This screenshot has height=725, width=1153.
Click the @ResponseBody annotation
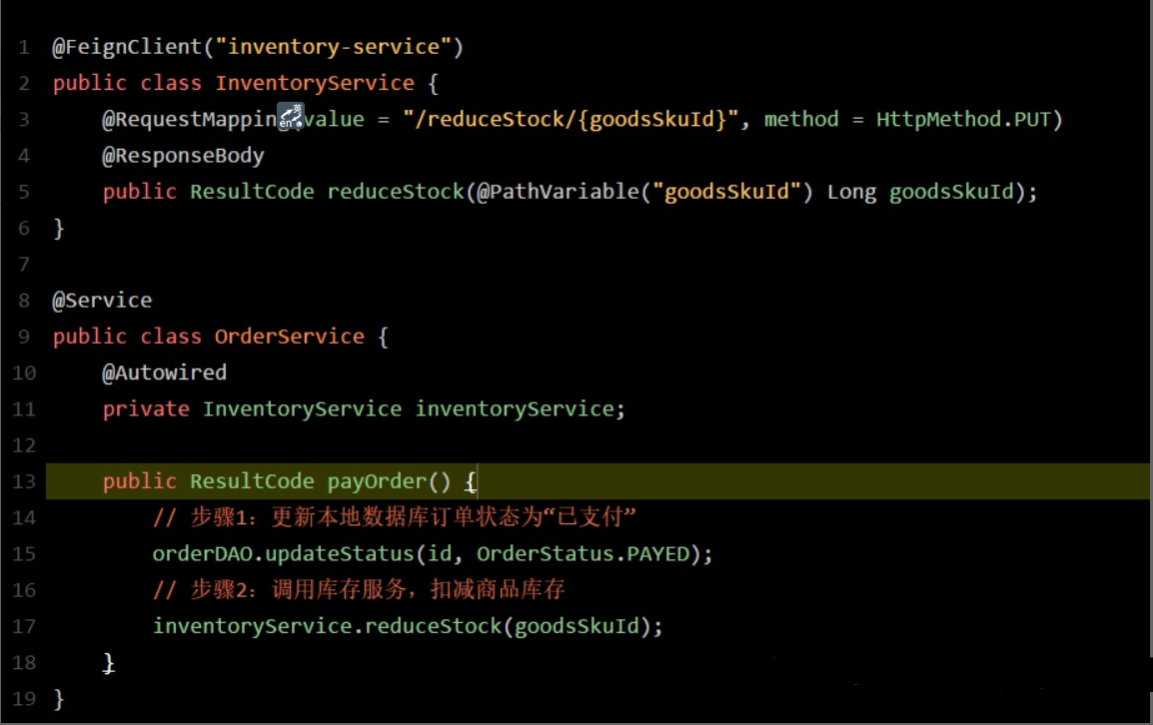click(x=183, y=156)
